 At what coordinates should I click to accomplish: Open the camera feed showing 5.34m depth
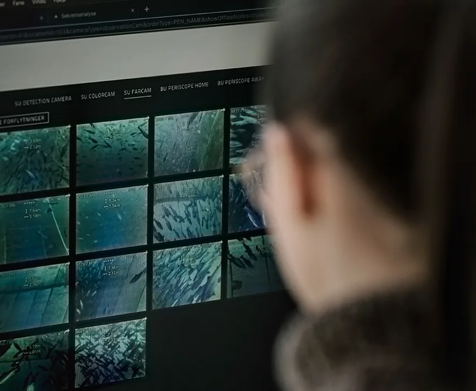[x=112, y=217]
